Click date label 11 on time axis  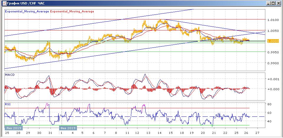(x=127, y=133)
